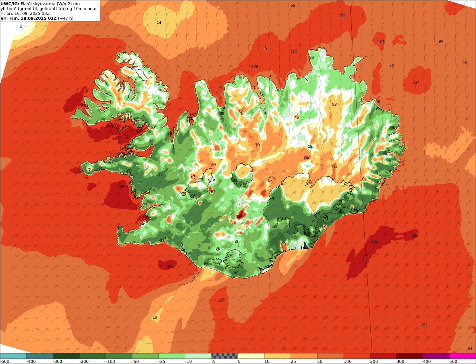This screenshot has width=476, height=364.
Task: Click the map value 346
Action: click(239, 217)
